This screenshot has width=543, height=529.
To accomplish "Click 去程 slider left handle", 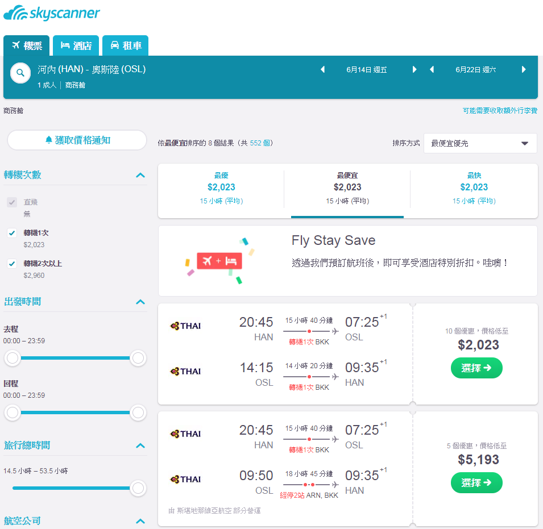I will (x=13, y=358).
